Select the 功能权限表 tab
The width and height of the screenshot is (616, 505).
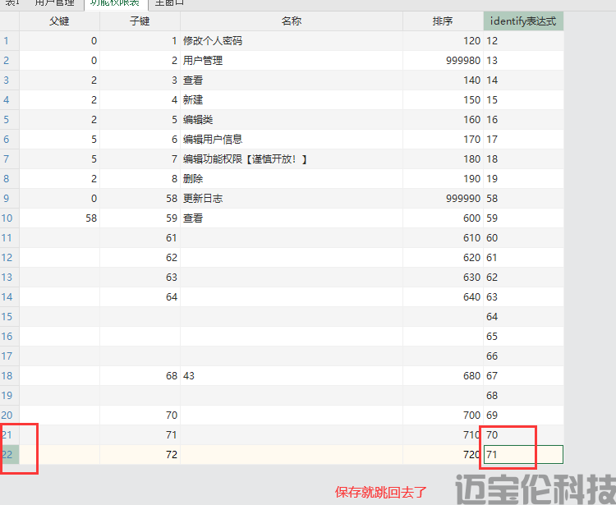point(113,3)
